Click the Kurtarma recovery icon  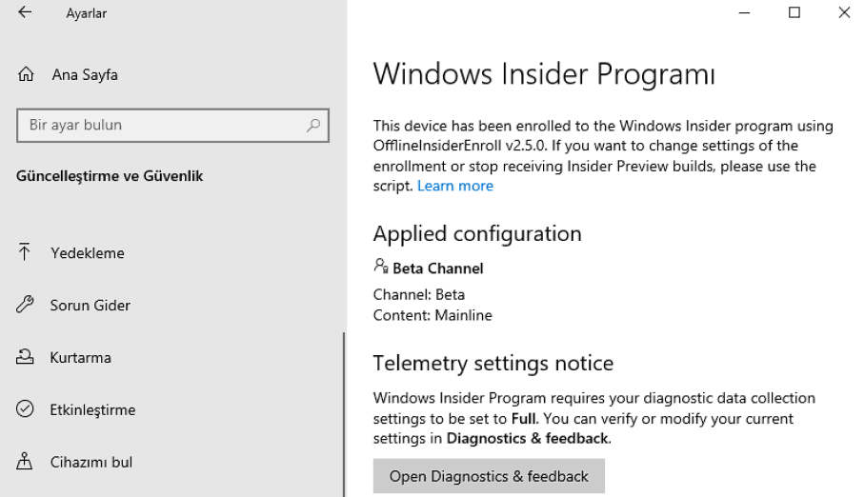click(25, 357)
